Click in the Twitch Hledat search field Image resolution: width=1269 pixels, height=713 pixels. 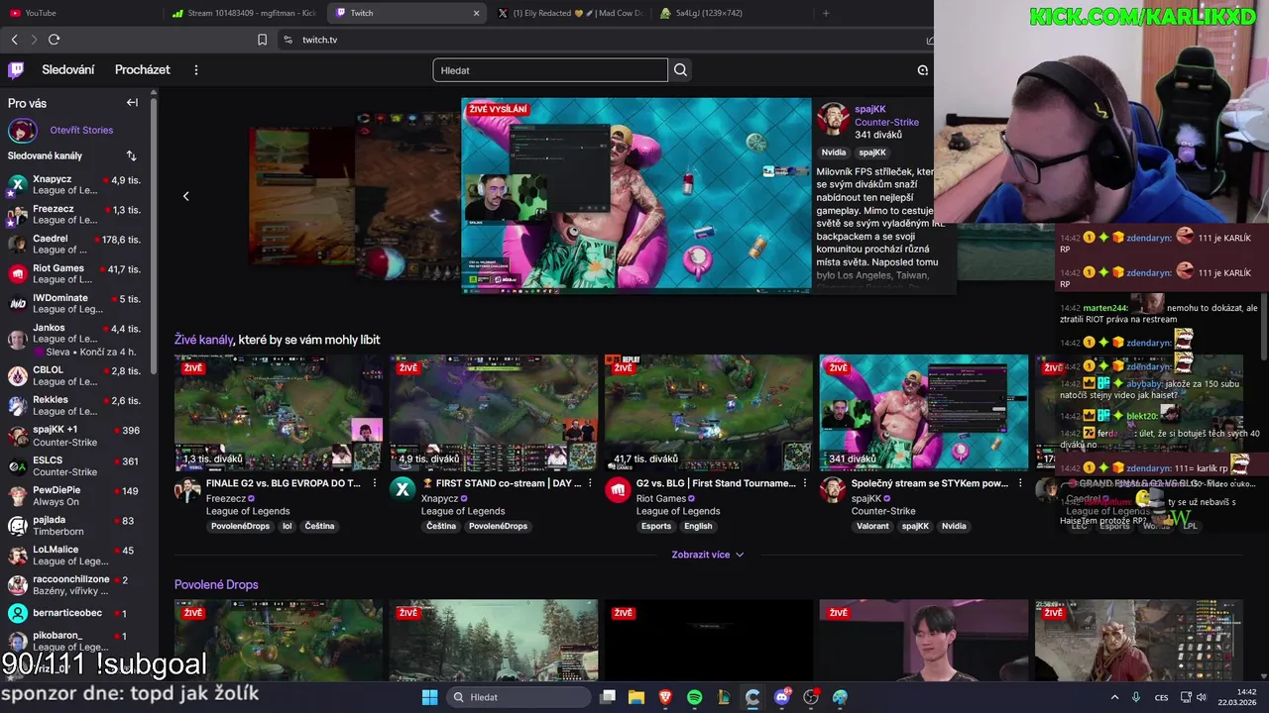click(550, 70)
